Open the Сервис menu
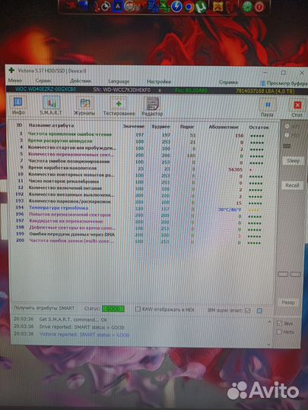This screenshot has height=410, width=308. [x=43, y=80]
